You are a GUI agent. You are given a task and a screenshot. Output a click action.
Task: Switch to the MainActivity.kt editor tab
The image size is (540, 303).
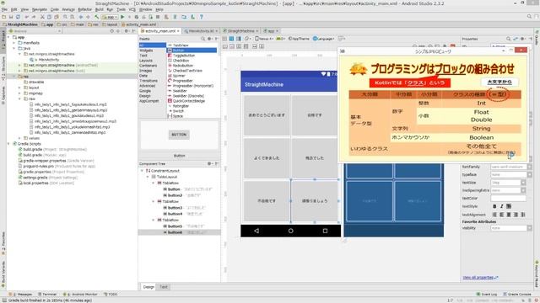pyautogui.click(x=201, y=31)
